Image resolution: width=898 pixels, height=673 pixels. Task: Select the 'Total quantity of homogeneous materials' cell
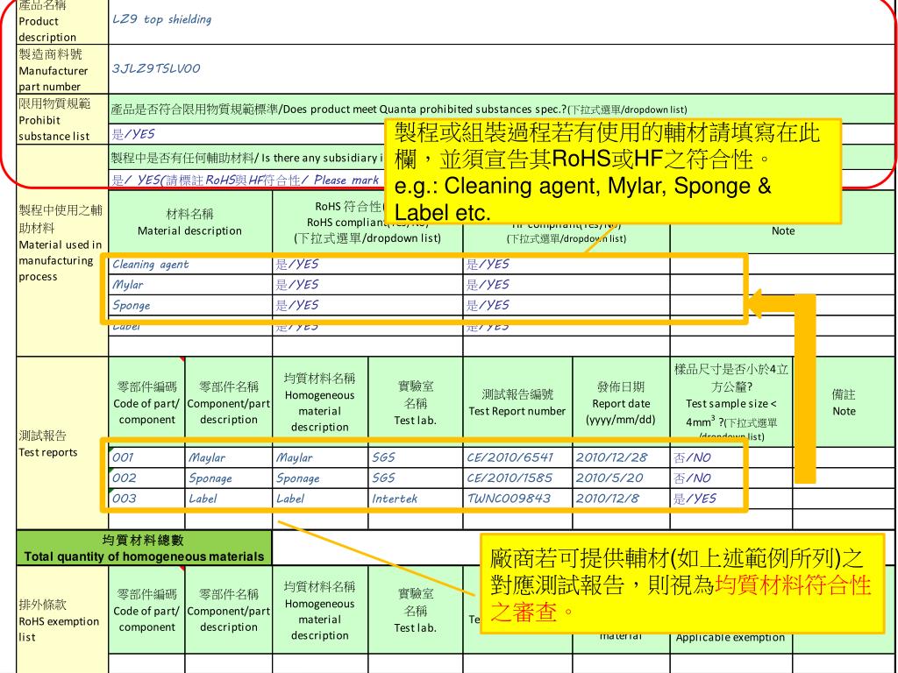[145, 549]
